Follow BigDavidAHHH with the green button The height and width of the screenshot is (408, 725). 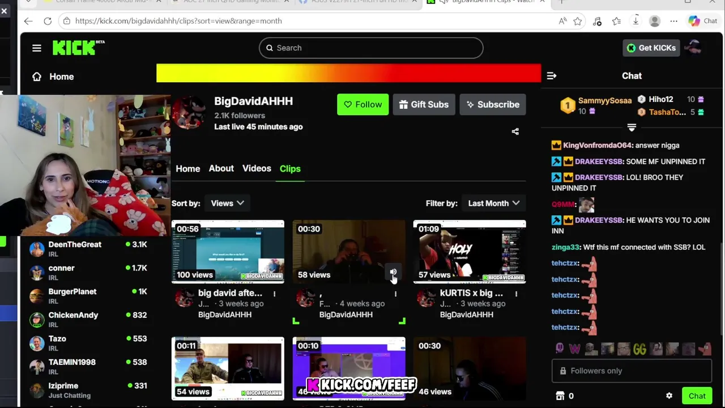(x=363, y=104)
